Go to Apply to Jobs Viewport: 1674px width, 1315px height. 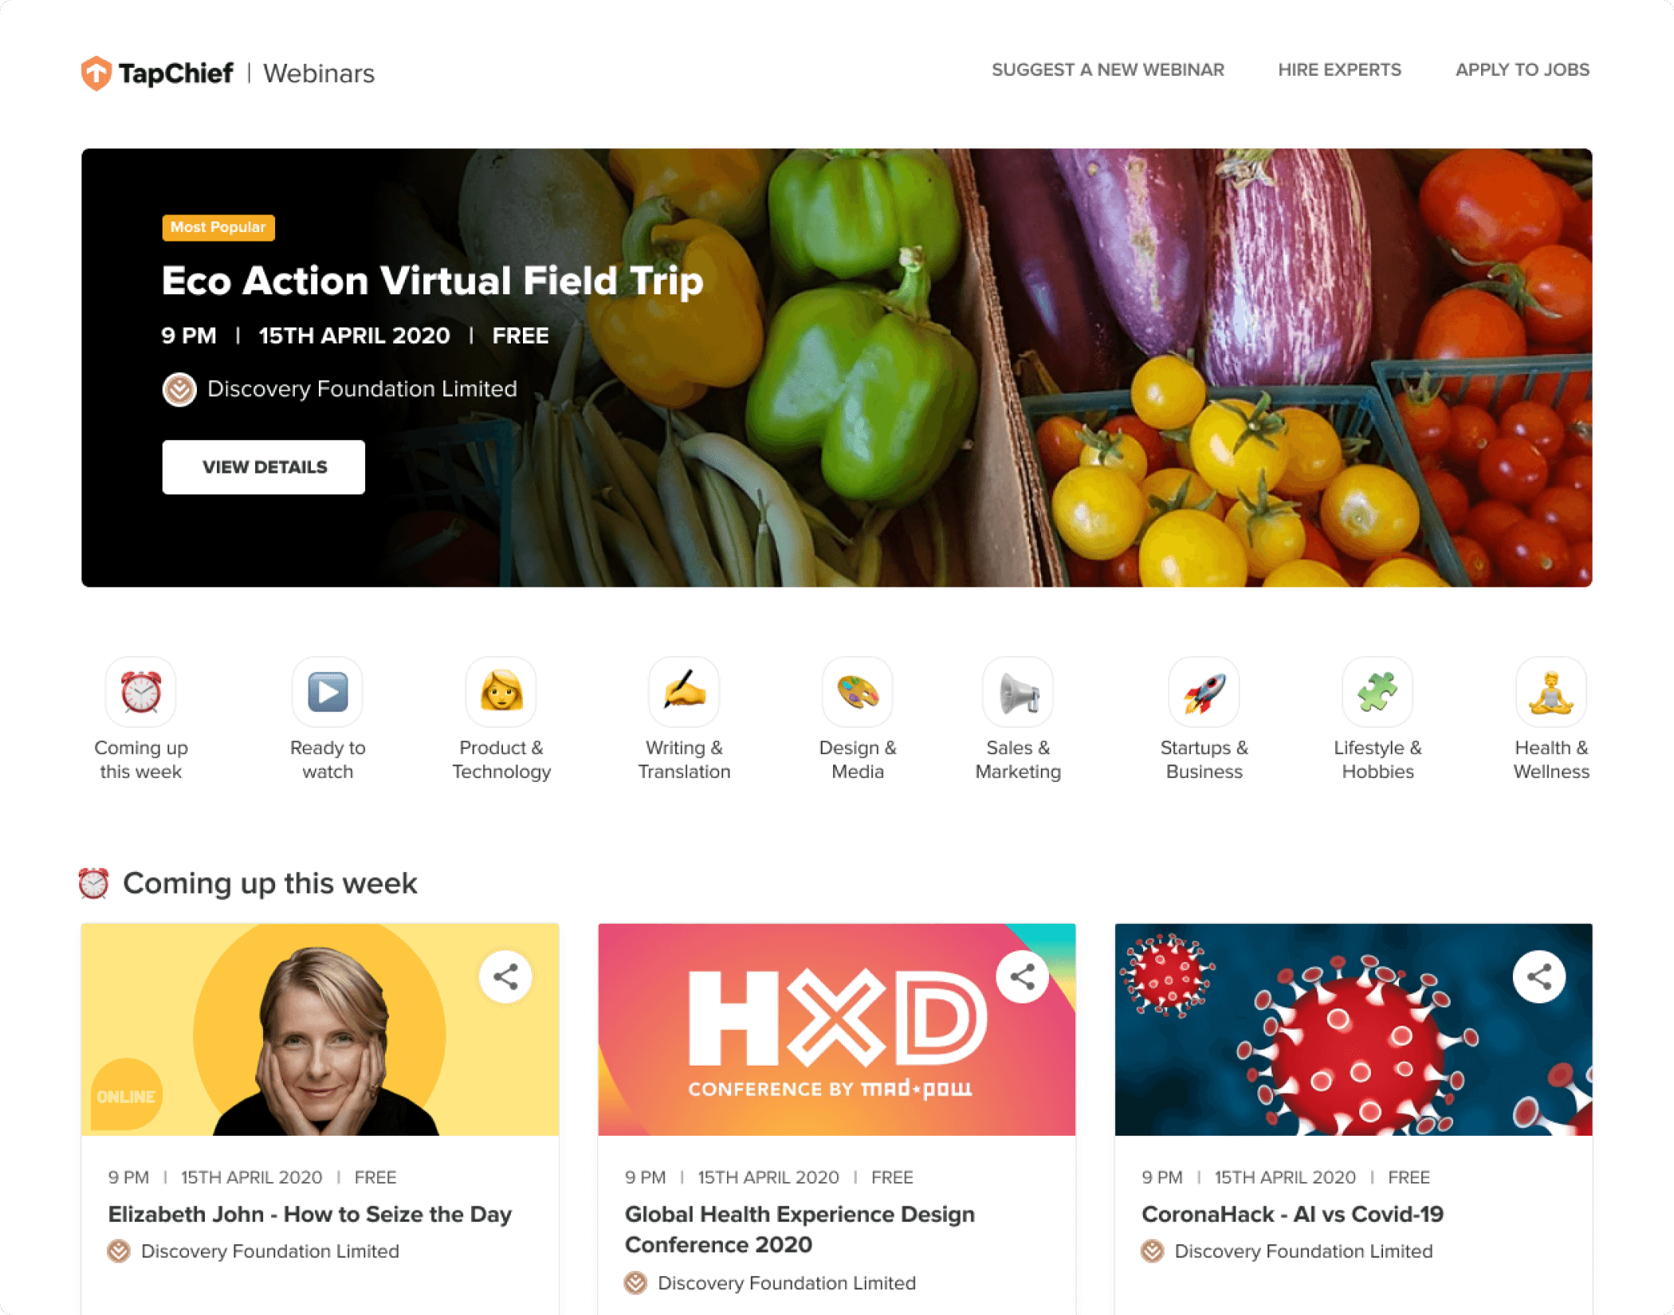click(1523, 70)
